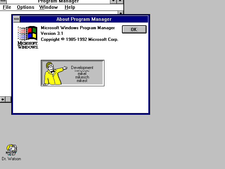Click the Program Manager maximize arrow

point(120,1)
